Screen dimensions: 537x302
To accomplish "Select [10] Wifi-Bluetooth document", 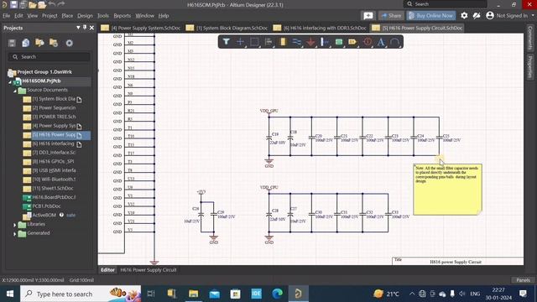I will [x=54, y=179].
